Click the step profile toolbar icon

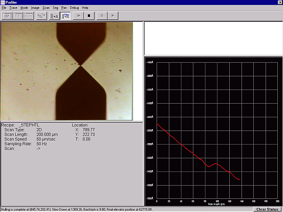(55, 16)
